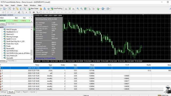Close the Navigator panel
The height and width of the screenshot is (96, 171).
[32, 27]
